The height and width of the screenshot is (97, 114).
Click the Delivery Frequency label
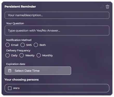tap(18, 51)
